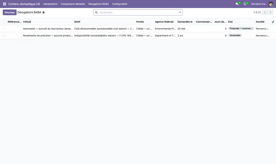Open the optional columns settings icon
This screenshot has height=164, width=276.
coord(273,22)
